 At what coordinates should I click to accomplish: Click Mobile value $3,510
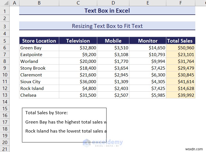[x=113, y=48]
